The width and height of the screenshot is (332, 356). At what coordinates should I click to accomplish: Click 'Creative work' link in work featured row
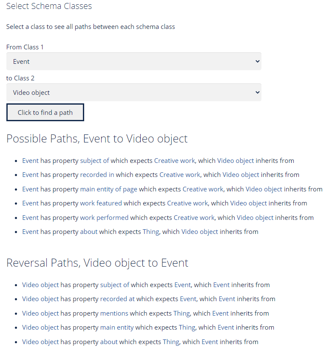click(x=187, y=203)
